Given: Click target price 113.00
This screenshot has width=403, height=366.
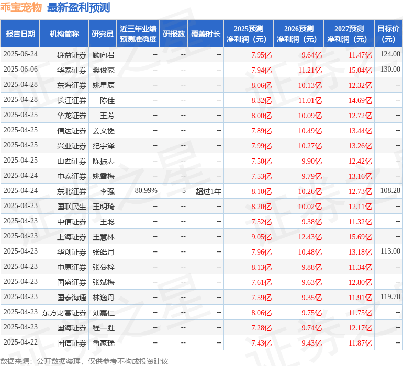Looking at the screenshot, I should 390,251.
